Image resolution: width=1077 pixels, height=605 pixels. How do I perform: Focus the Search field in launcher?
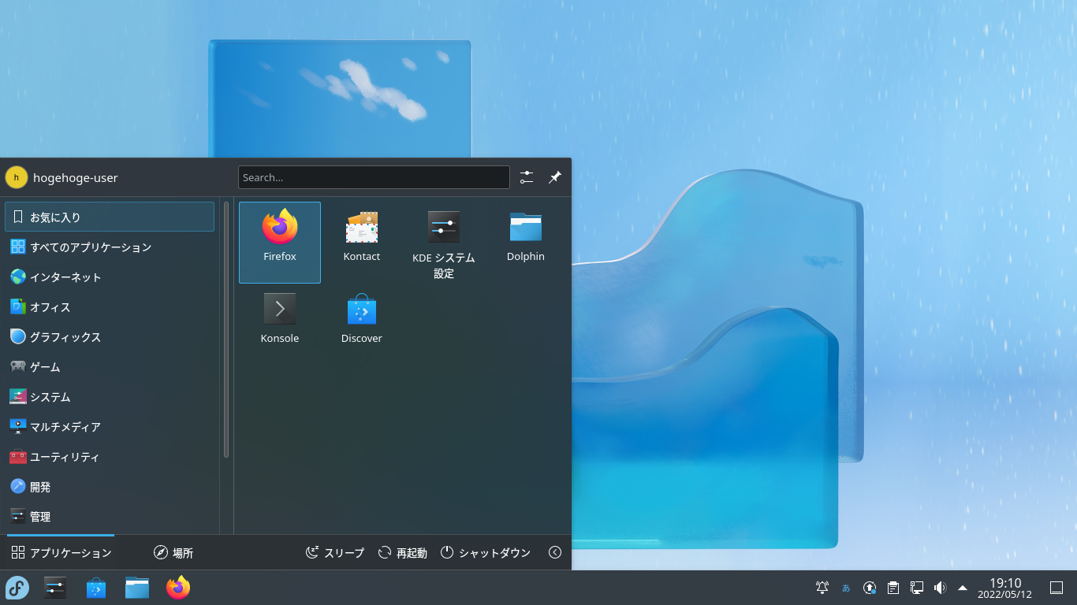point(374,177)
